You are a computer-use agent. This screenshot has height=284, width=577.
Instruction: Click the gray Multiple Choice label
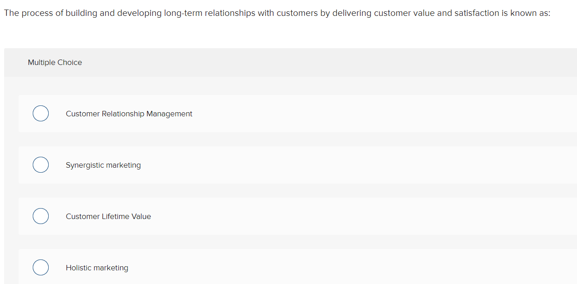click(x=55, y=62)
